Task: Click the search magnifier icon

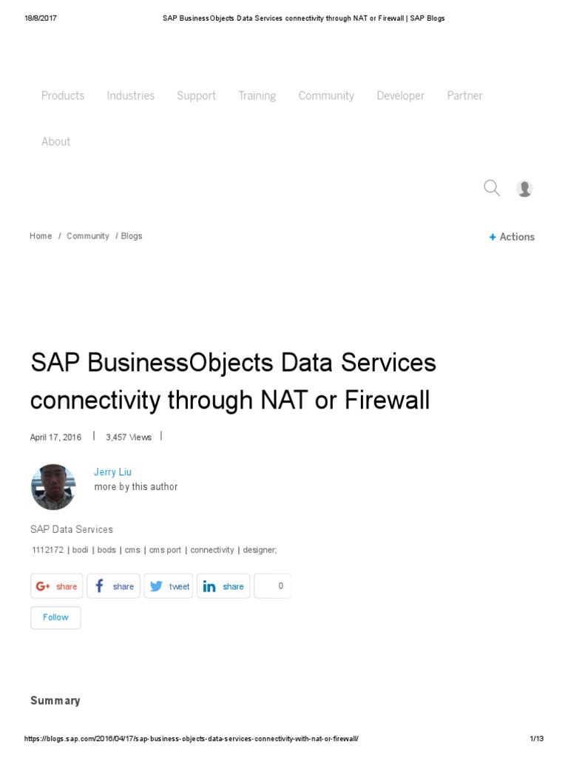Action: click(492, 188)
